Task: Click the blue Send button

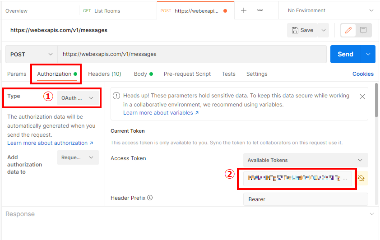Action: pos(346,54)
